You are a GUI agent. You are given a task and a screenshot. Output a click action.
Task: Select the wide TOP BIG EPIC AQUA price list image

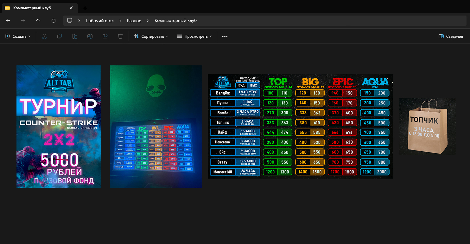click(x=301, y=126)
